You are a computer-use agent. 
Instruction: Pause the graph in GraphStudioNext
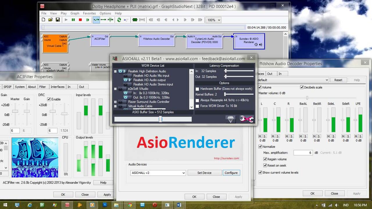click(73, 19)
